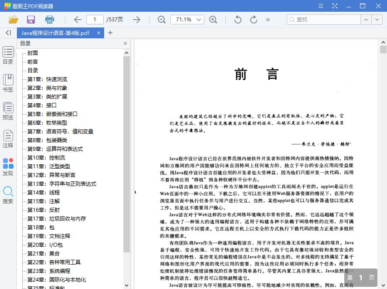Go to 第3章：类的扩展

tap(47, 97)
